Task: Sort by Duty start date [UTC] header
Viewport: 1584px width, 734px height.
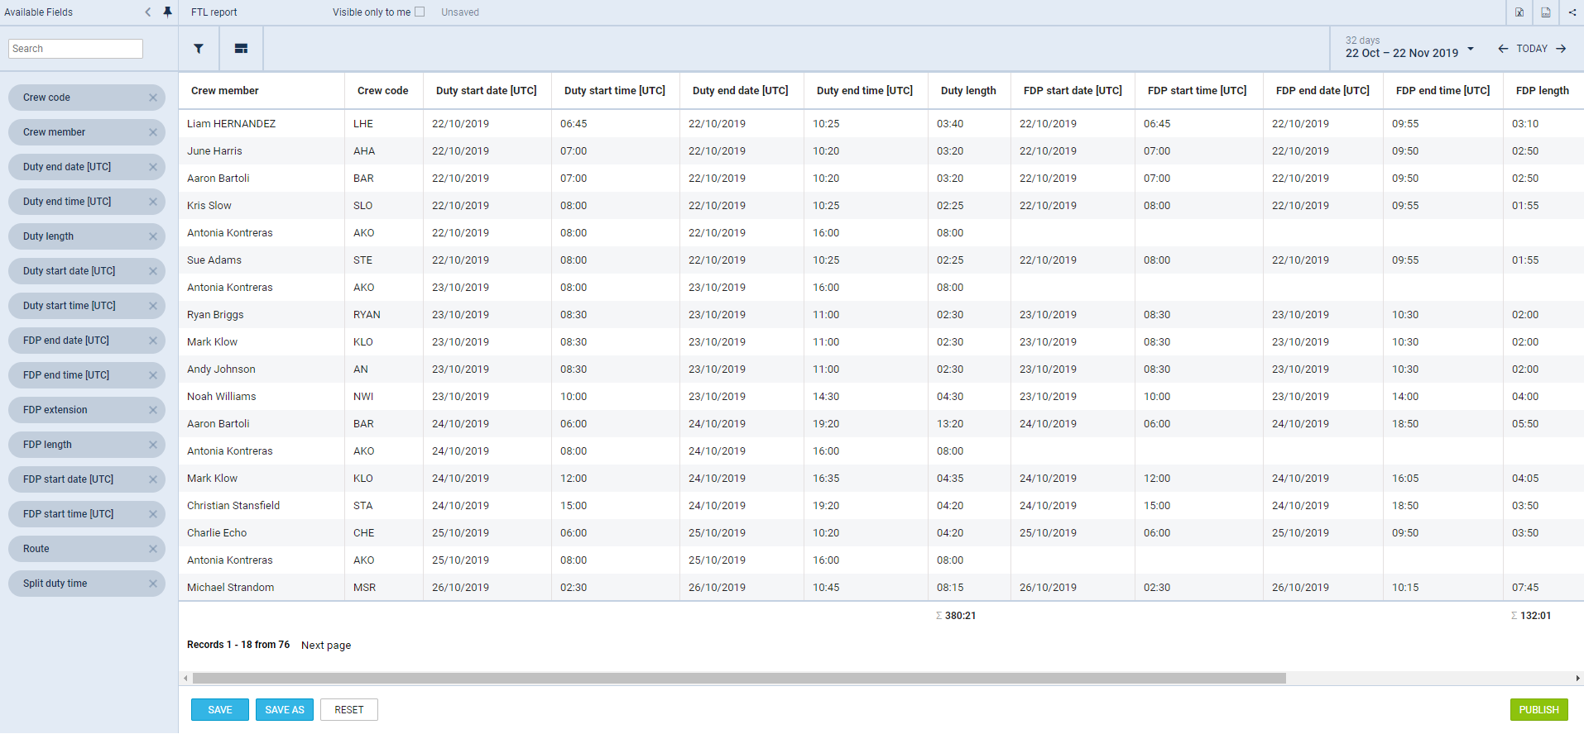Action: (487, 91)
